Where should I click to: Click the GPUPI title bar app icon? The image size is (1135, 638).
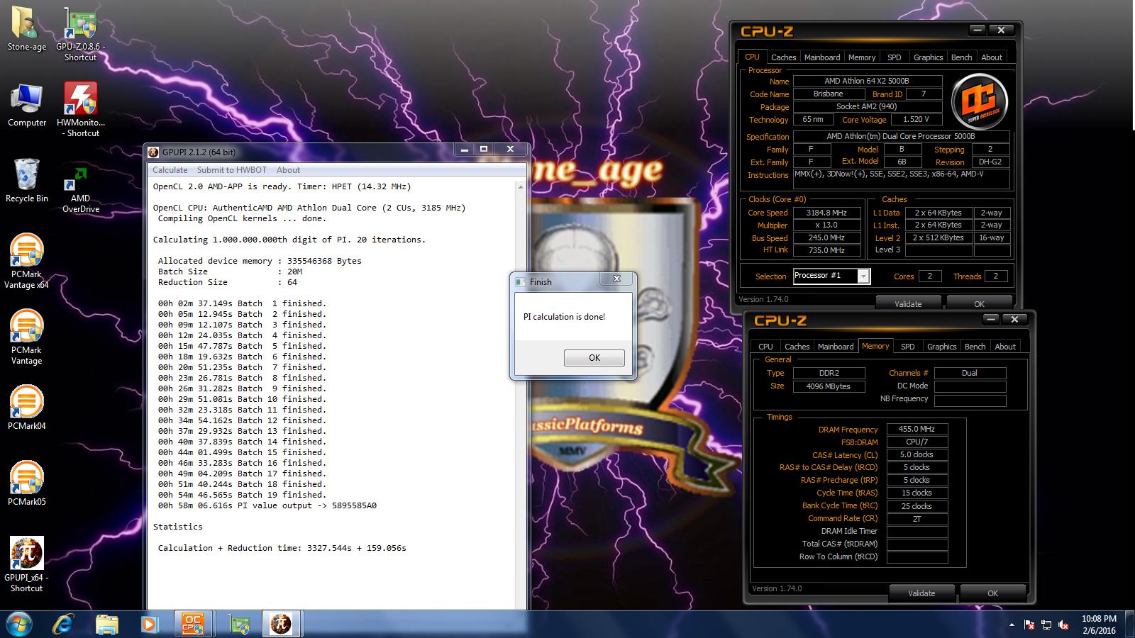(153, 152)
